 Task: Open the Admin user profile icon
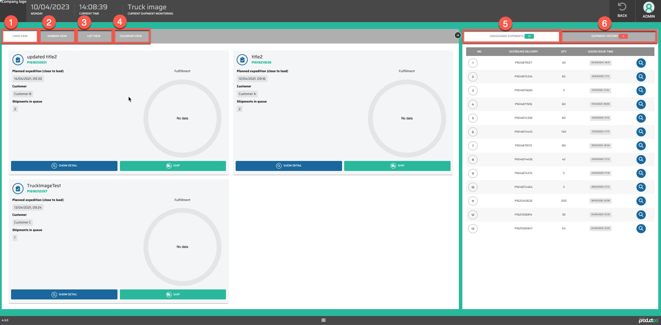point(649,7)
